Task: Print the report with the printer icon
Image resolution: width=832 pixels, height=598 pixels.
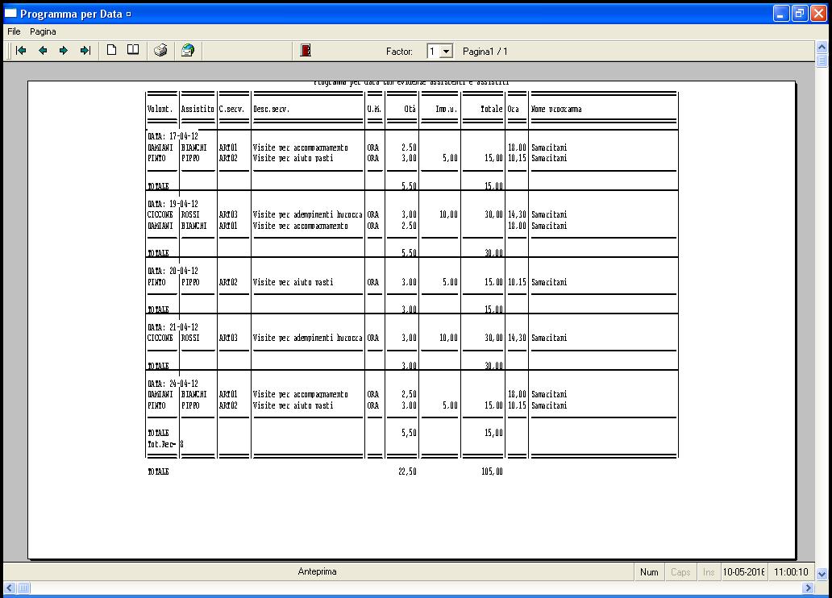Action: click(x=160, y=51)
